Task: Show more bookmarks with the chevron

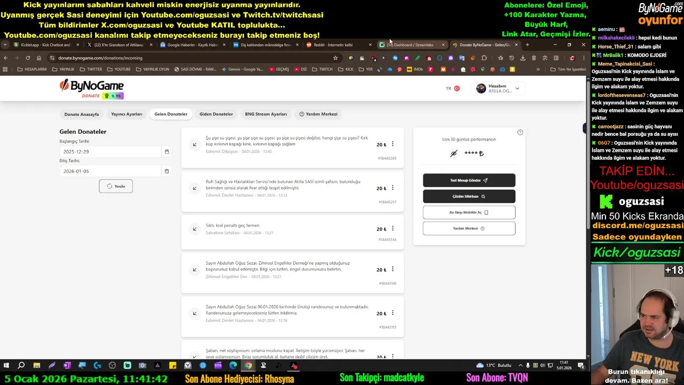Action: [x=538, y=69]
